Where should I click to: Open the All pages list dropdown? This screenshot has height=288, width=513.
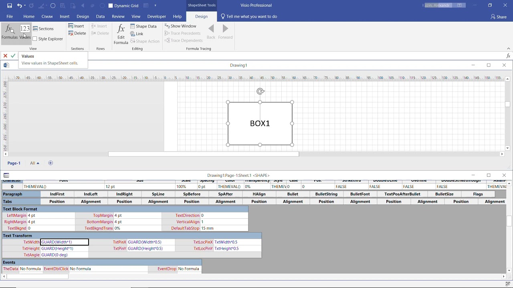pos(35,163)
